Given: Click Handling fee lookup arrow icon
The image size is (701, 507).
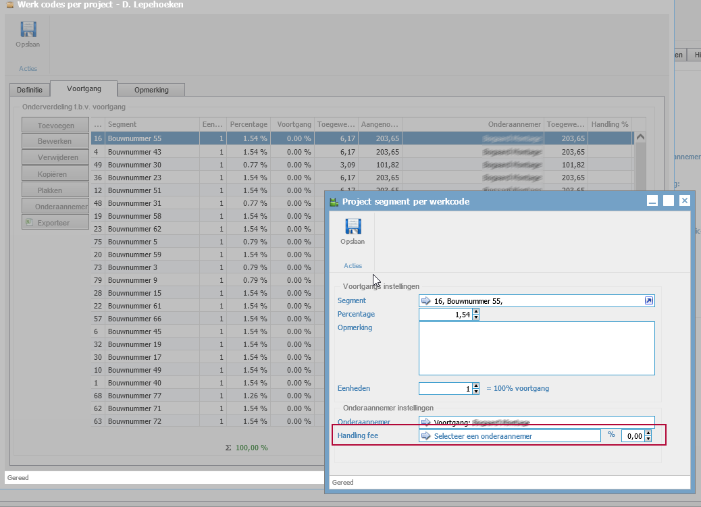Looking at the screenshot, I should click(426, 436).
